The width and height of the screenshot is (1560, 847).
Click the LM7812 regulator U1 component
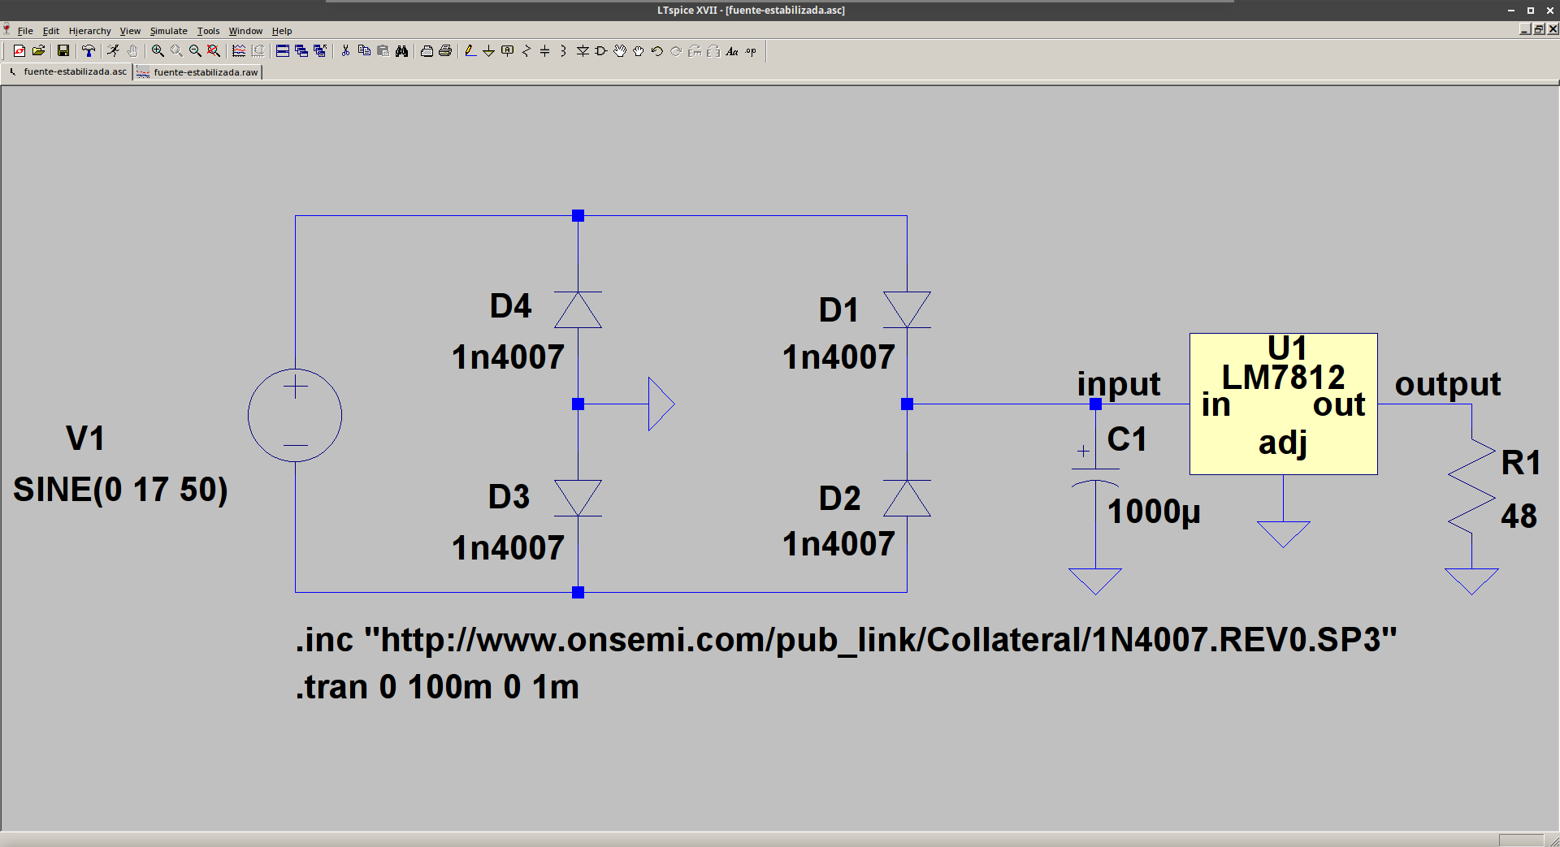(x=1283, y=404)
